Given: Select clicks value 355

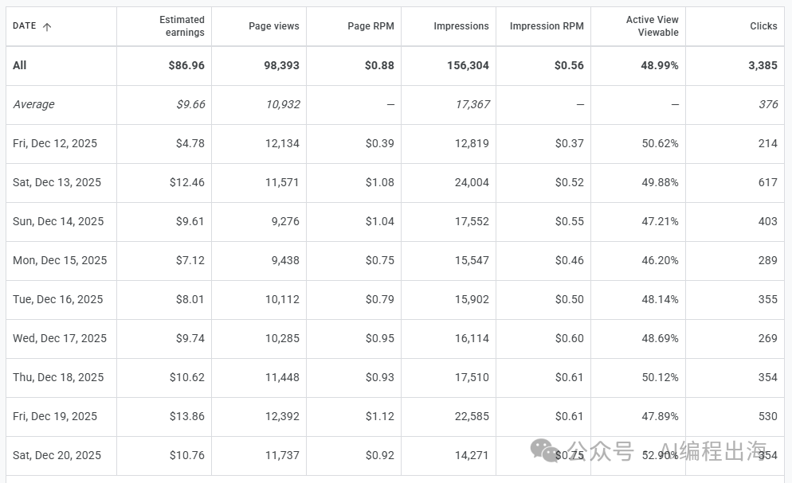Looking at the screenshot, I should (x=768, y=299).
